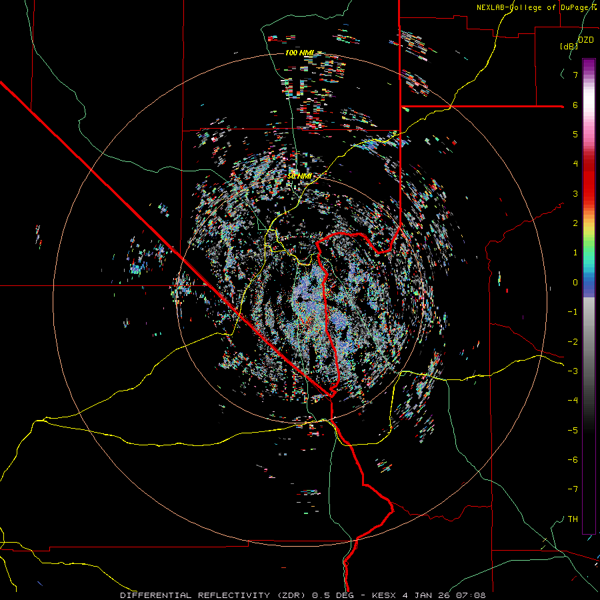Click the TH threshold label
The image size is (600, 600).
click(x=573, y=519)
